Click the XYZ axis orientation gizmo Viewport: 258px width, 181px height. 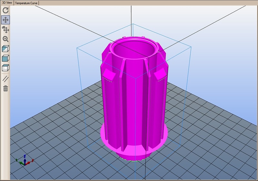(x=25, y=160)
